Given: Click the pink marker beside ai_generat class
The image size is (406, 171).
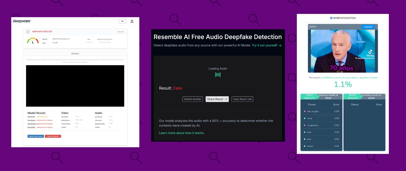Looking at the screenshot, I should 304,125.
